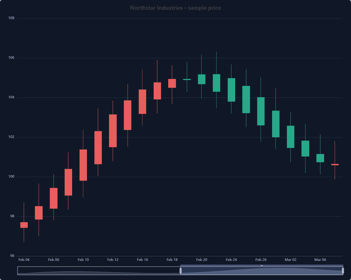Click the Feb 16 x-axis label
Screen dimensions: 351x280
coord(142,260)
